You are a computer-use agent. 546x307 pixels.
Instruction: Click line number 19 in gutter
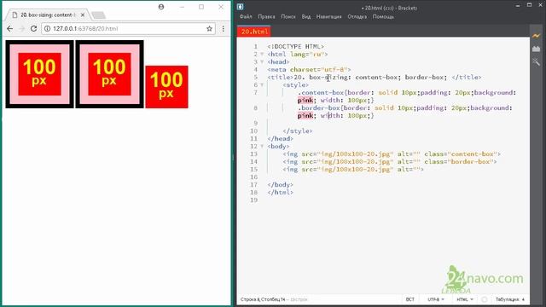tap(253, 200)
